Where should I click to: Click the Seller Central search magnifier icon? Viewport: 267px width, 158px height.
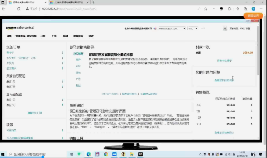click(x=225, y=28)
